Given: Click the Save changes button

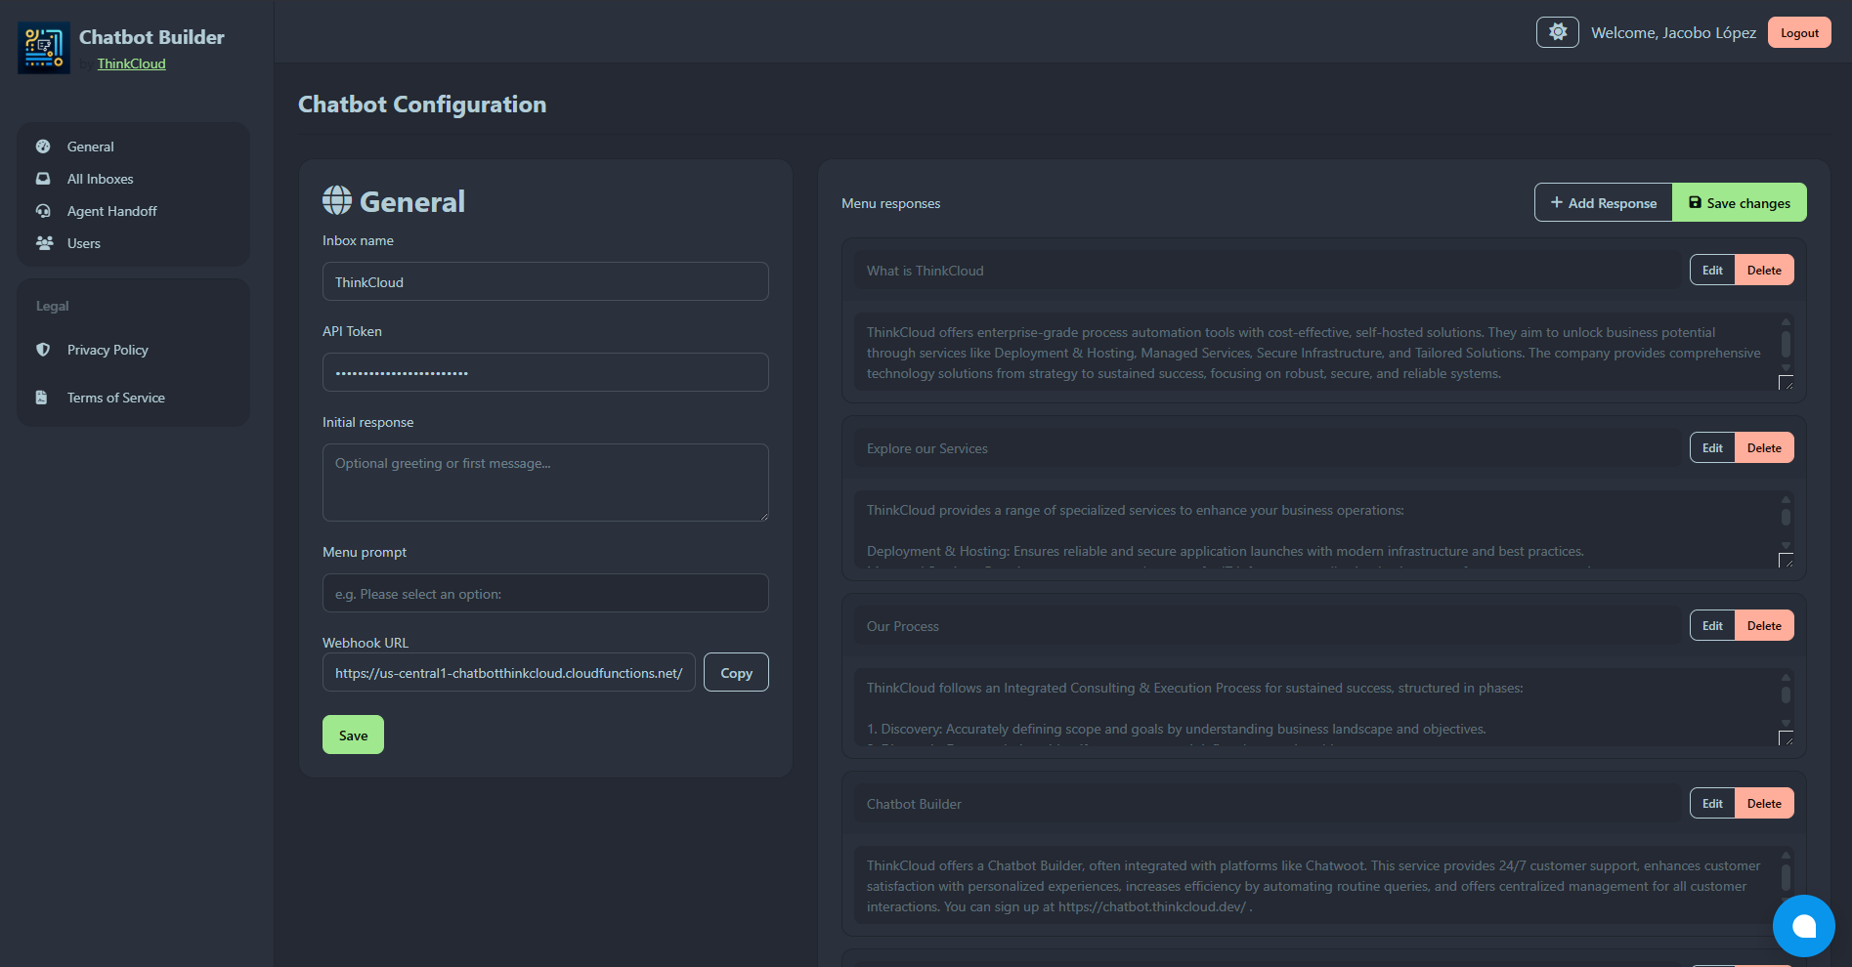Looking at the screenshot, I should (1740, 202).
